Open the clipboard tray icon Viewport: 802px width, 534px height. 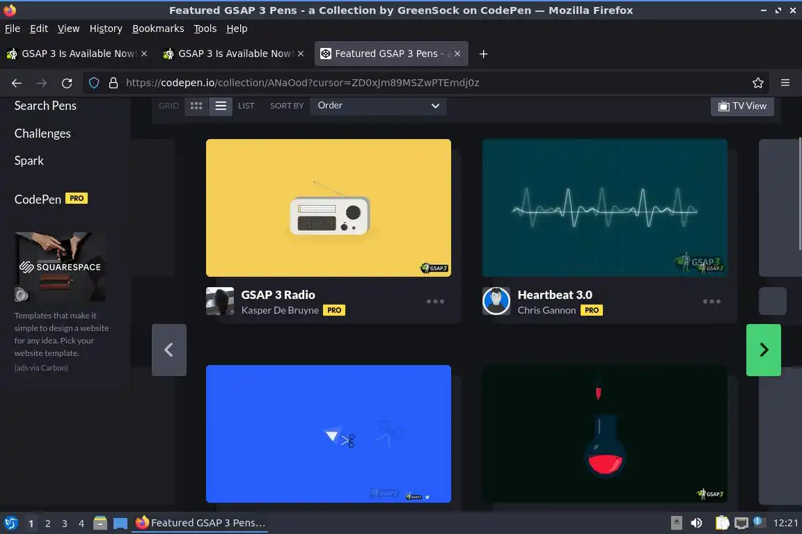[722, 523]
